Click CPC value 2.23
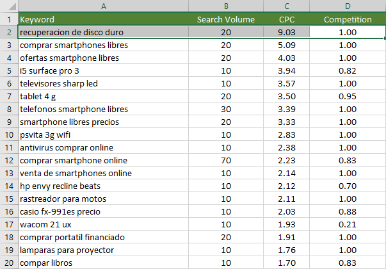 pyautogui.click(x=287, y=160)
